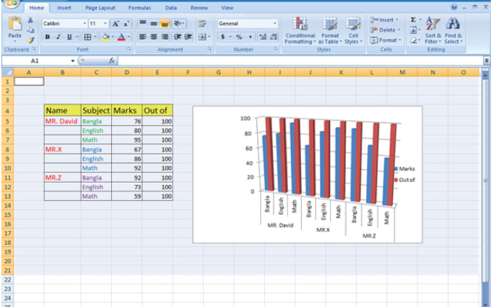Viewport: 491px width, 307px height.
Task: Toggle Center text alignment
Action: pos(153,37)
